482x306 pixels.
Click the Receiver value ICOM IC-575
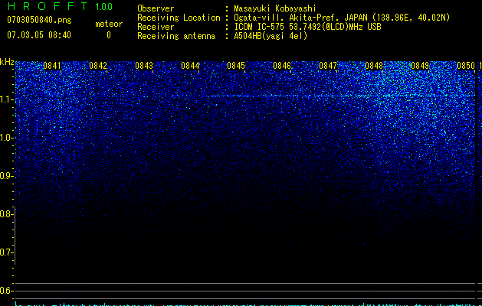[x=261, y=27]
